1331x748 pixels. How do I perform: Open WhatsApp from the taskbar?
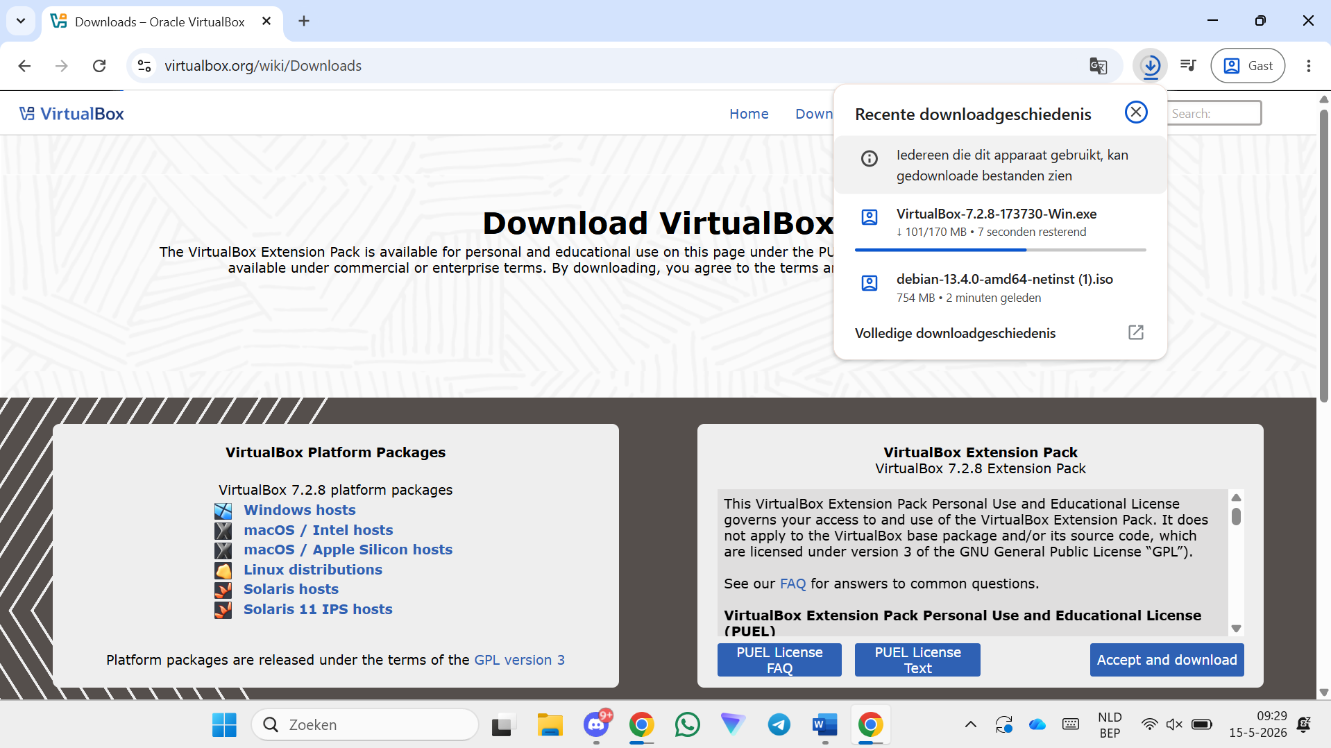click(x=687, y=725)
